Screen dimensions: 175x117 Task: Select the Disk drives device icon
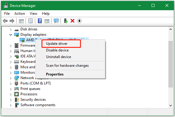[17, 29]
